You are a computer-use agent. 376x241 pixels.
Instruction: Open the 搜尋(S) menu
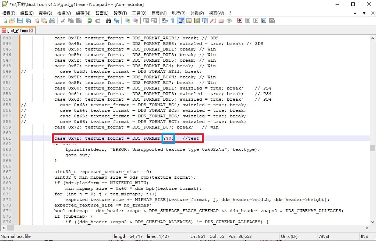[x=45, y=13]
